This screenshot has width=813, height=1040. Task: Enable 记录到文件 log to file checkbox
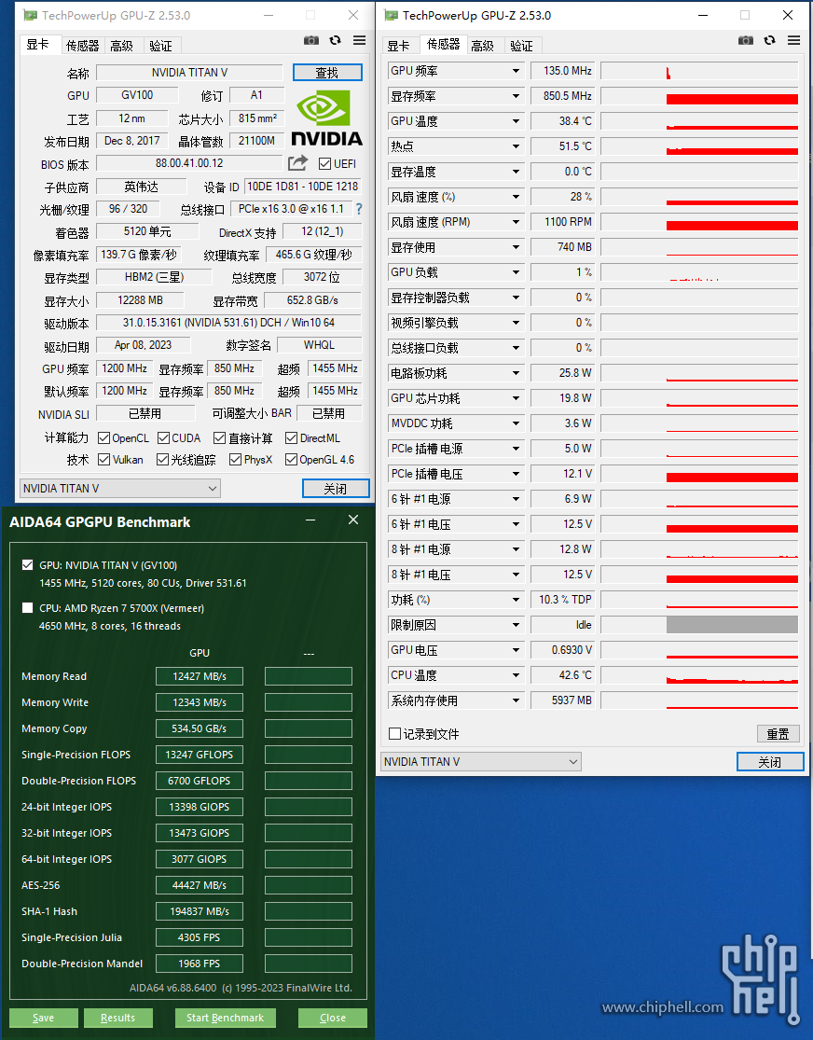(x=394, y=733)
